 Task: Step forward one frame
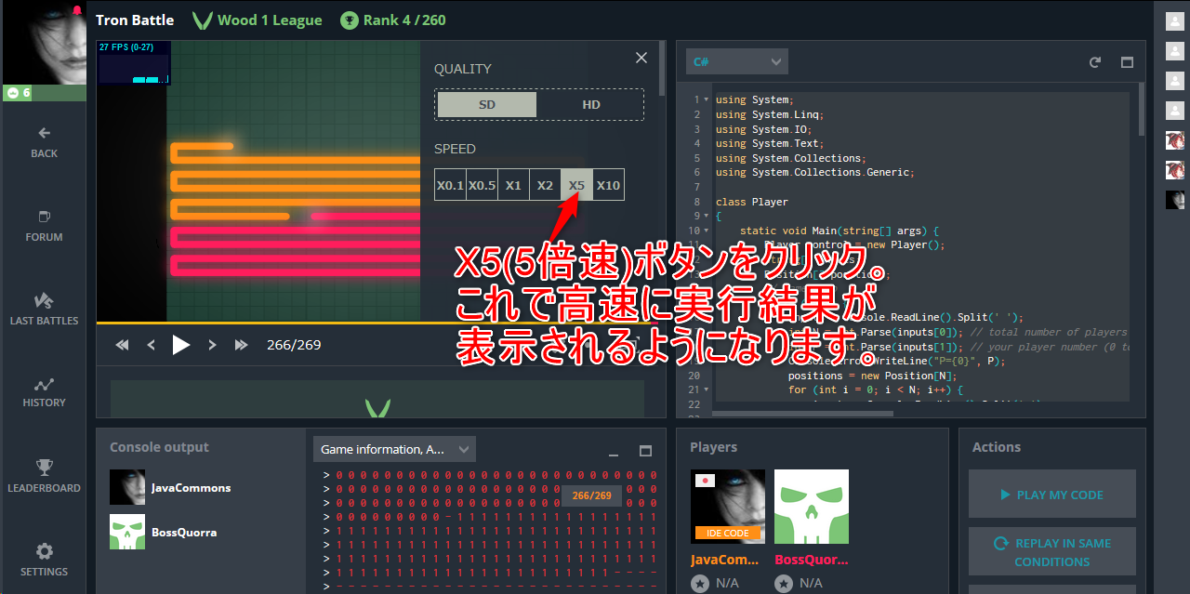tap(212, 345)
